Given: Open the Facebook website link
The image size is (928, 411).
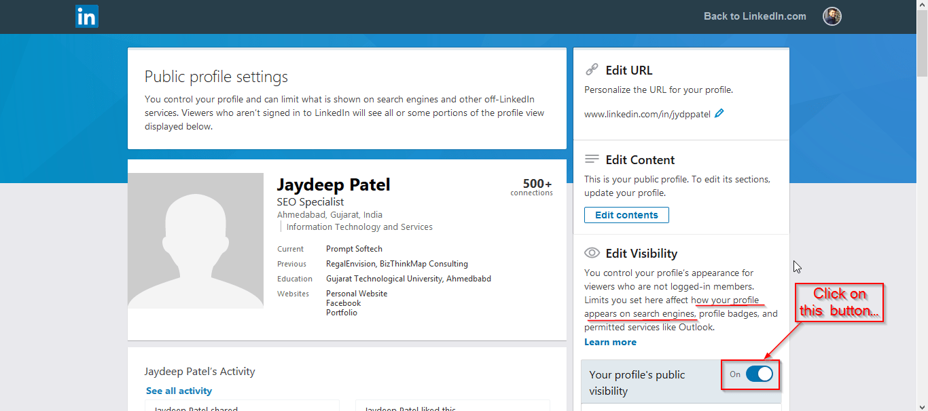Looking at the screenshot, I should tap(344, 303).
